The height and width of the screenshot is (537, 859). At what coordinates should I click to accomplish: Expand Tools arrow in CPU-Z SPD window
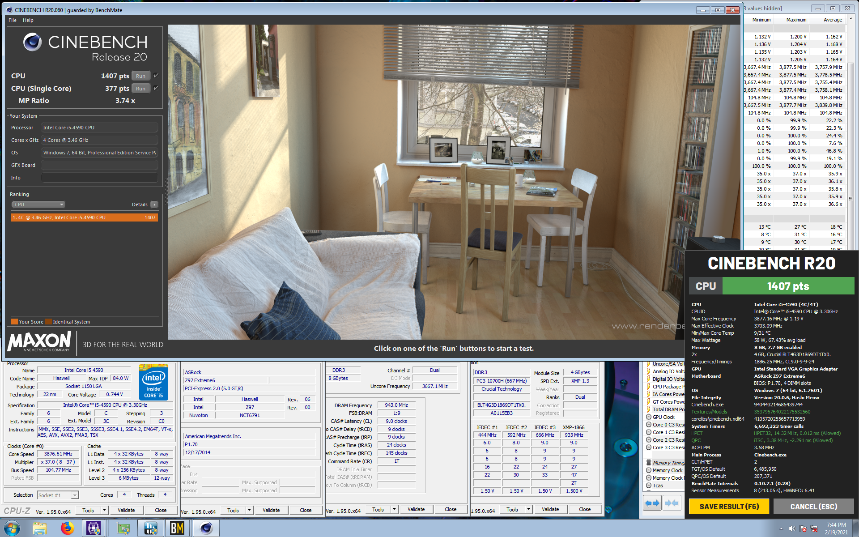528,509
